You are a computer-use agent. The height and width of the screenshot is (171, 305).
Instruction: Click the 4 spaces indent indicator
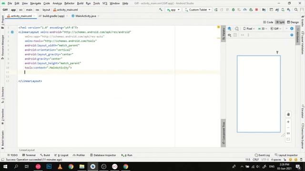276,160
